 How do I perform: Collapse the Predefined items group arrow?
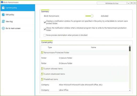pyautogui.click(x=42, y=79)
